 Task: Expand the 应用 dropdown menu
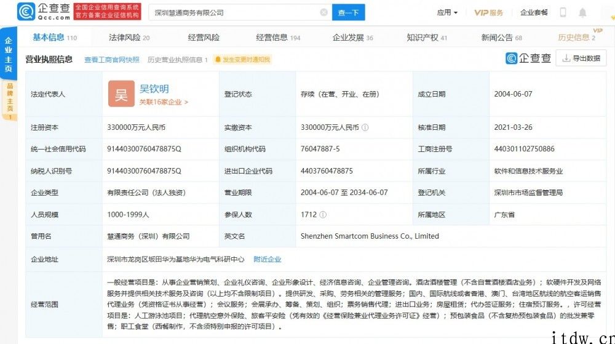pos(447,12)
